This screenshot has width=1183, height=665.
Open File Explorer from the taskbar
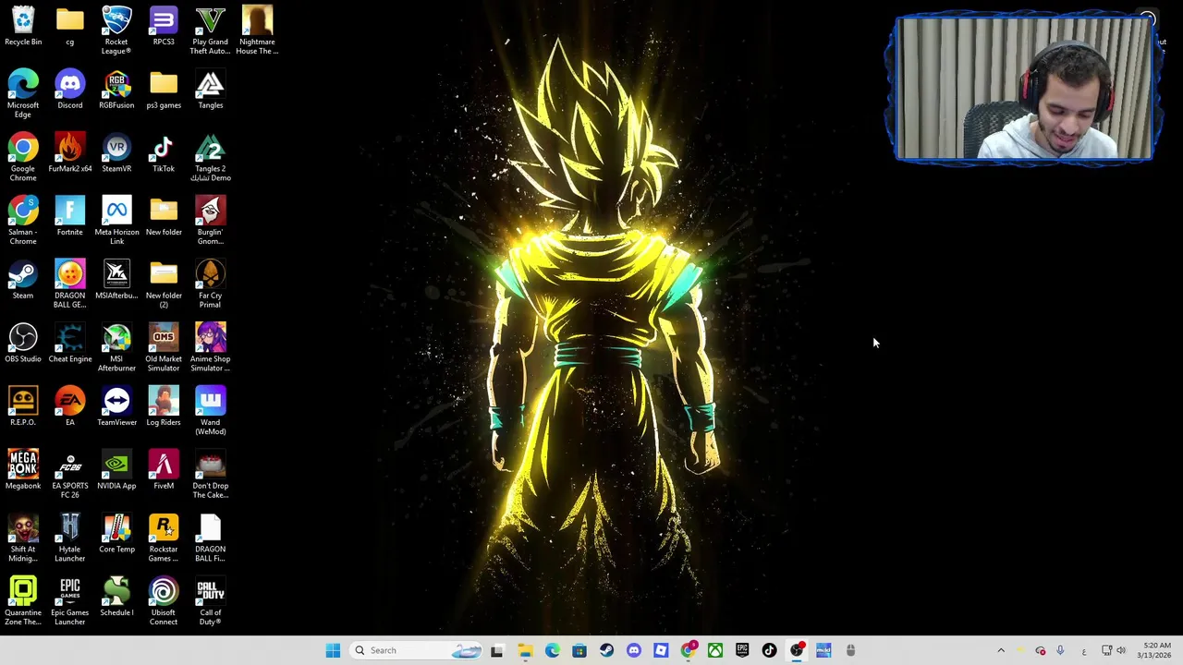525,650
